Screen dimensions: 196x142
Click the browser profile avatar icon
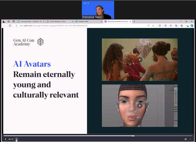click(x=4, y=21)
